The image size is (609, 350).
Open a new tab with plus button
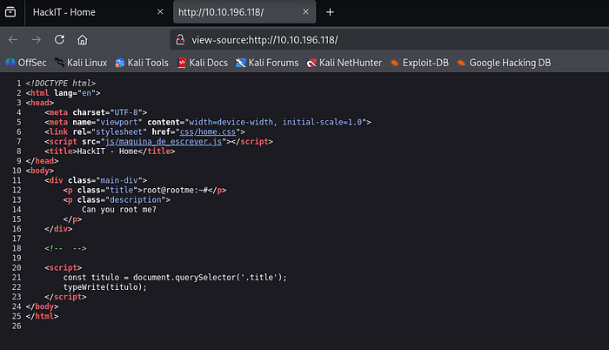330,12
